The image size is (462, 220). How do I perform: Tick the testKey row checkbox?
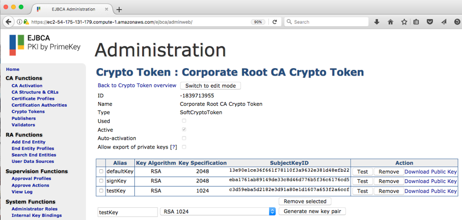tap(101, 191)
